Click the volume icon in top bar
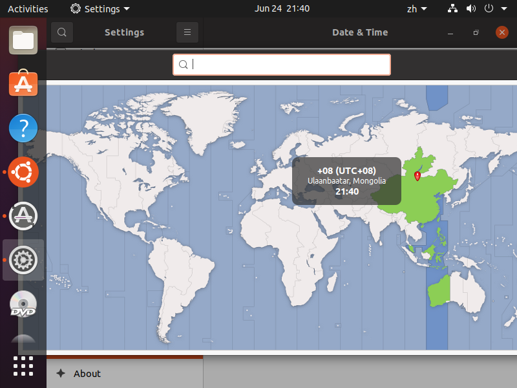Screen dimensions: 517x388 point(470,9)
